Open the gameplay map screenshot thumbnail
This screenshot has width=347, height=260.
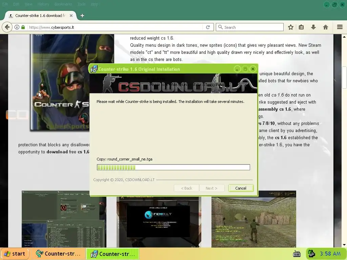(x=253, y=219)
